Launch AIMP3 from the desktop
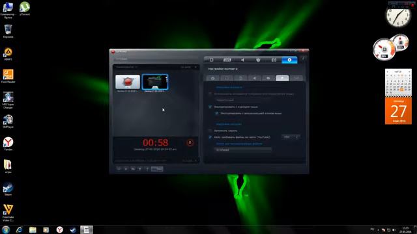This screenshot has width=417, height=234. pyautogui.click(x=8, y=54)
